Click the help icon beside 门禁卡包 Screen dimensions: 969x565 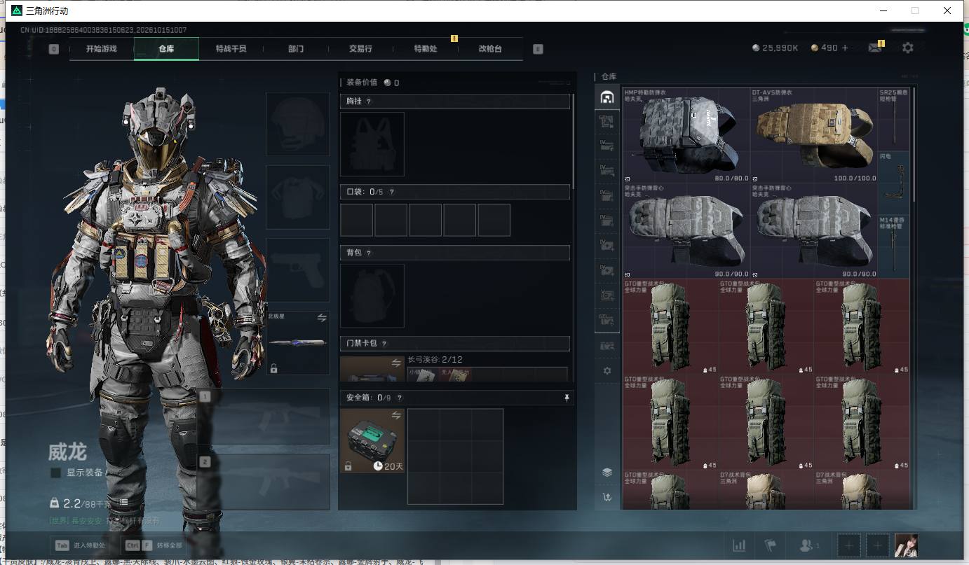(384, 344)
